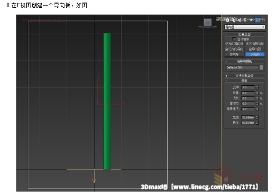Click the 混乱 spinner arrows
The height and width of the screenshot is (195, 275).
[x=257, y=98]
